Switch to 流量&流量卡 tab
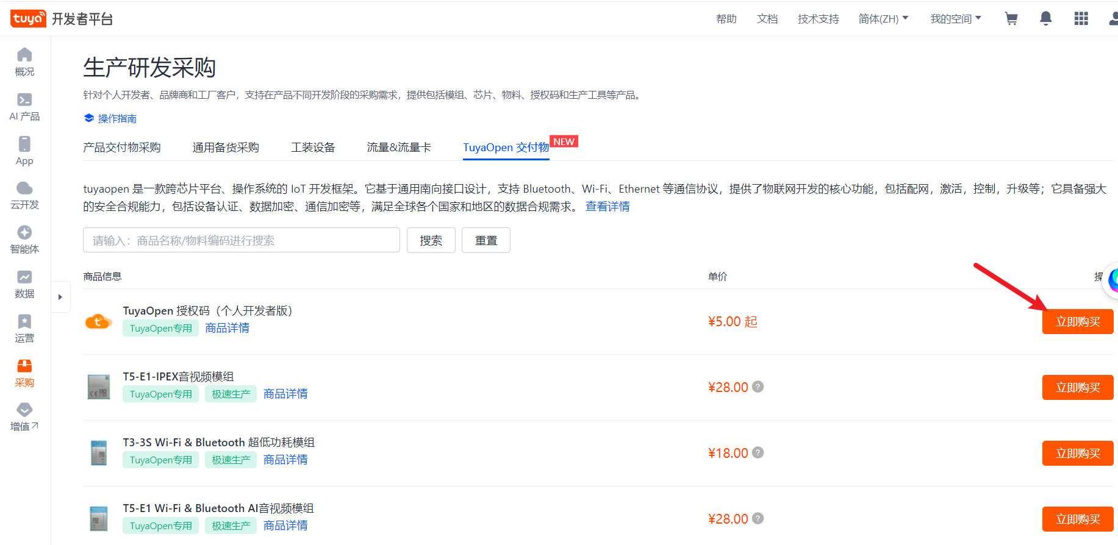This screenshot has height=545, width=1118. click(399, 148)
